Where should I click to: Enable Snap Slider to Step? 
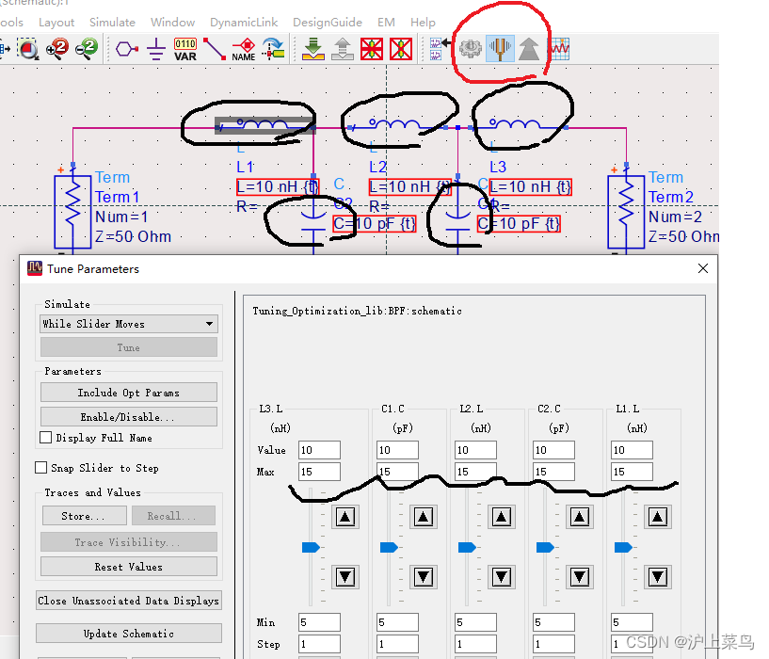[x=41, y=467]
